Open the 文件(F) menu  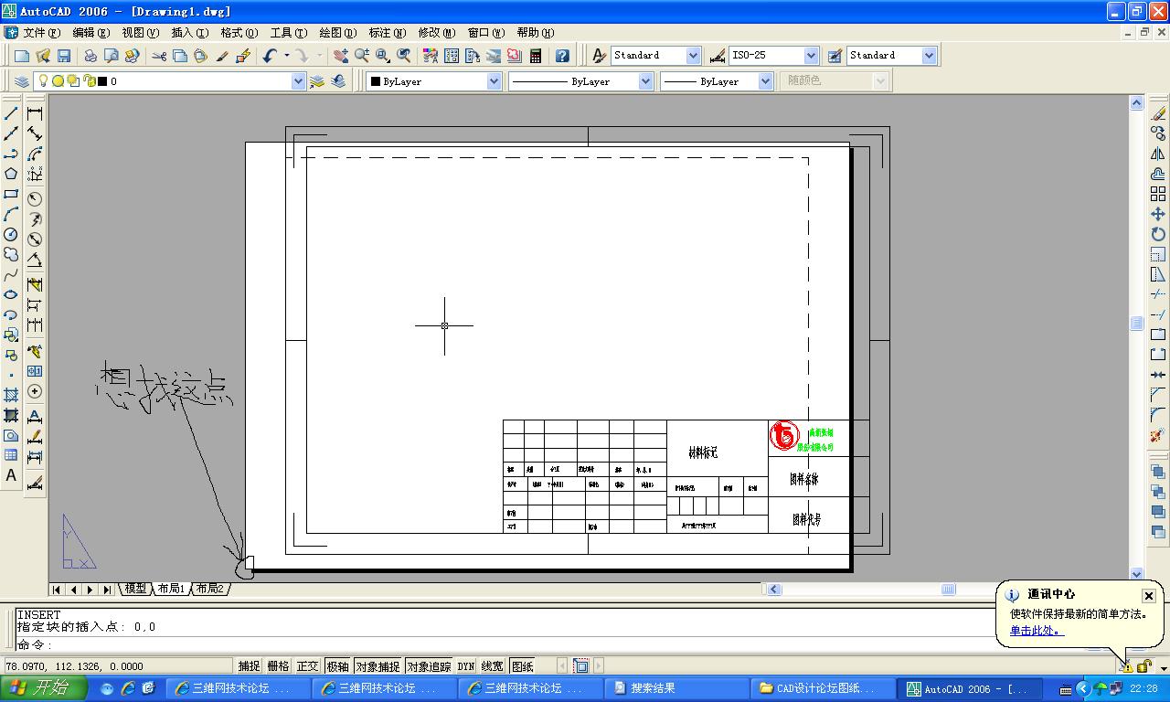click(41, 33)
